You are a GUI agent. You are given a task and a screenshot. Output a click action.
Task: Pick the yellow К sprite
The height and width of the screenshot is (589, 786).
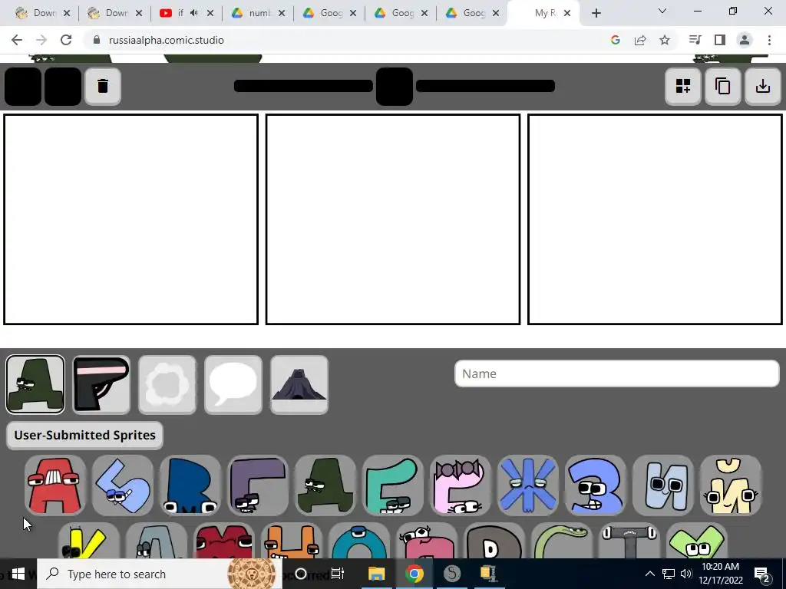coord(89,541)
